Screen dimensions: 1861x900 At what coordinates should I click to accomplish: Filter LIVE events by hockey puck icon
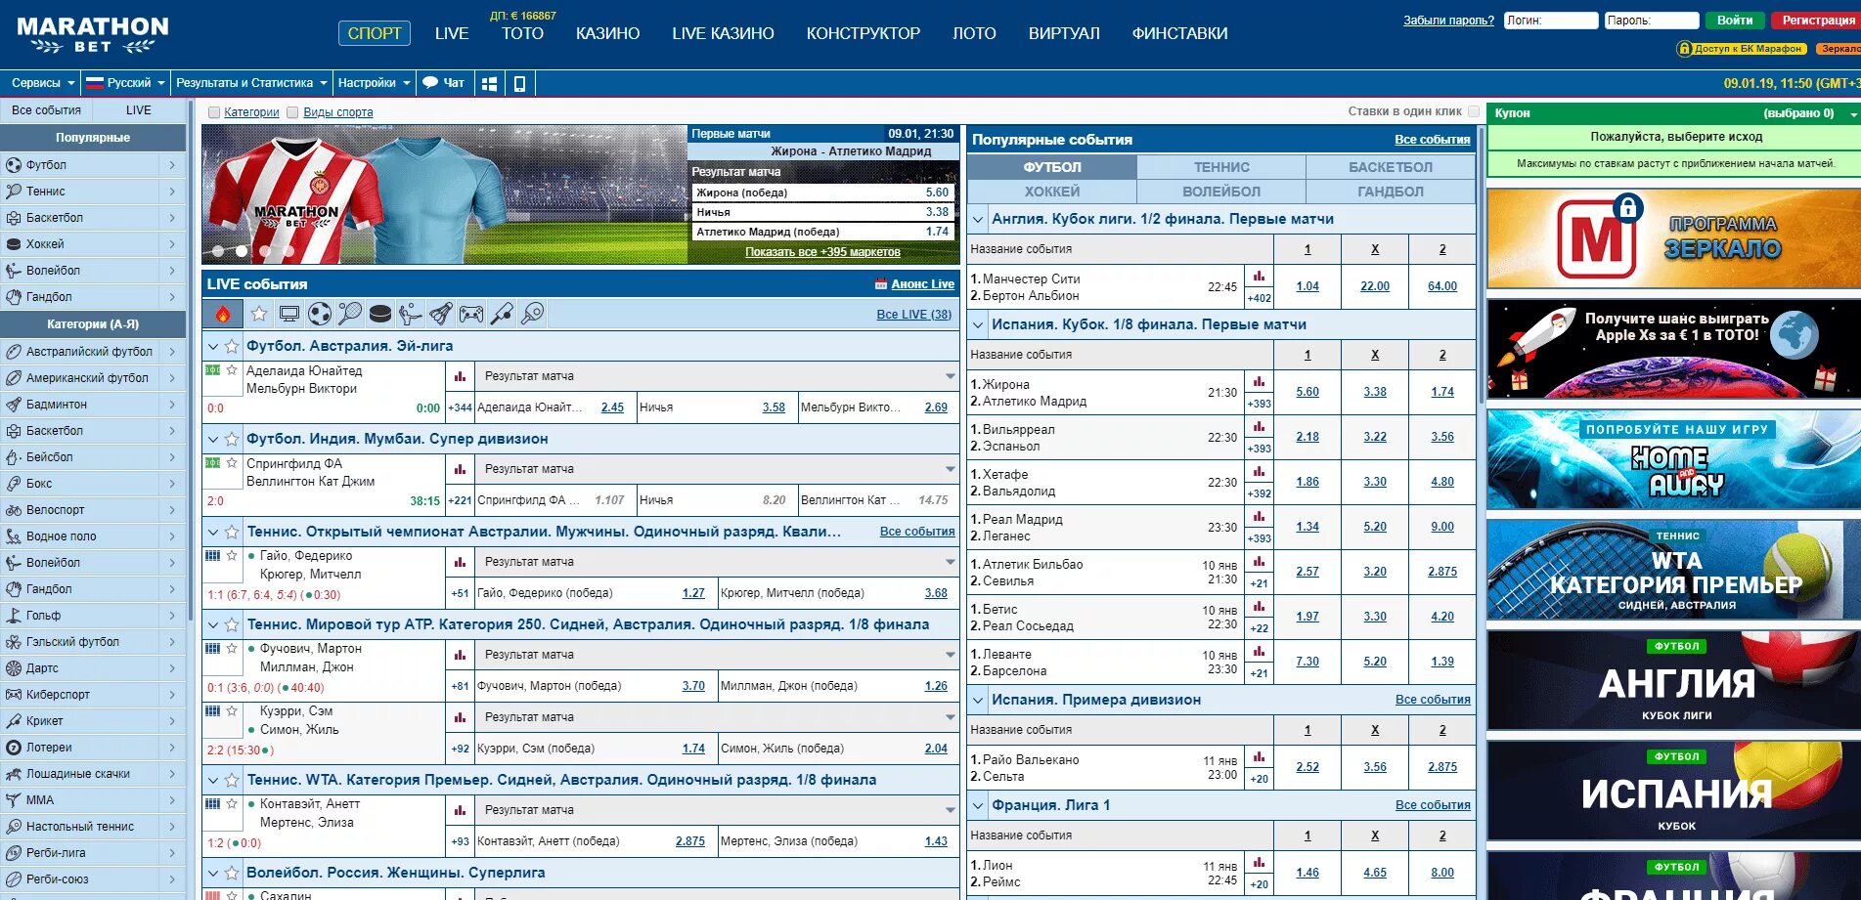click(380, 314)
